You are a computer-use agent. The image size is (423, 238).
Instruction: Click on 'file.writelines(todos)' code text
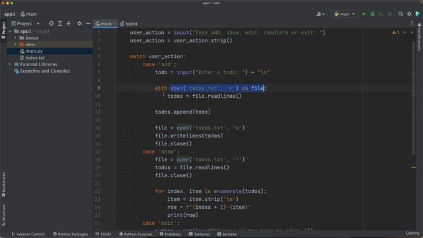point(189,136)
